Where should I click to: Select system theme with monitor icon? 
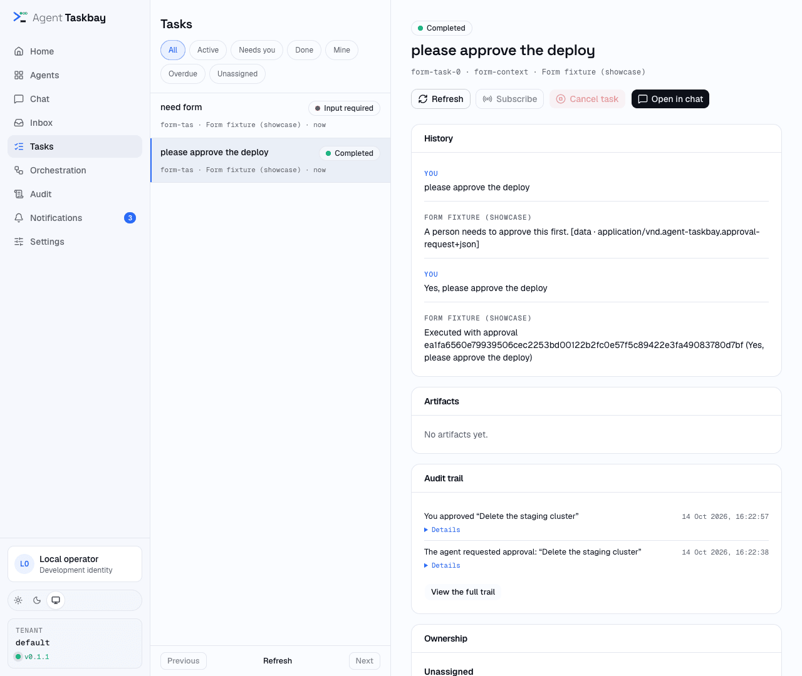[x=56, y=600]
